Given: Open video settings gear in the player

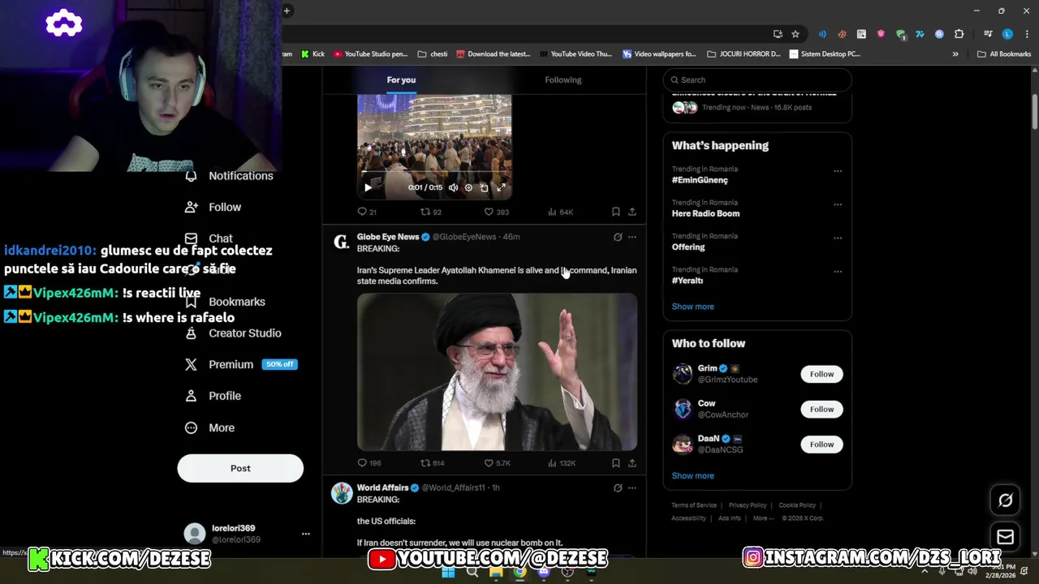Looking at the screenshot, I should click(468, 187).
